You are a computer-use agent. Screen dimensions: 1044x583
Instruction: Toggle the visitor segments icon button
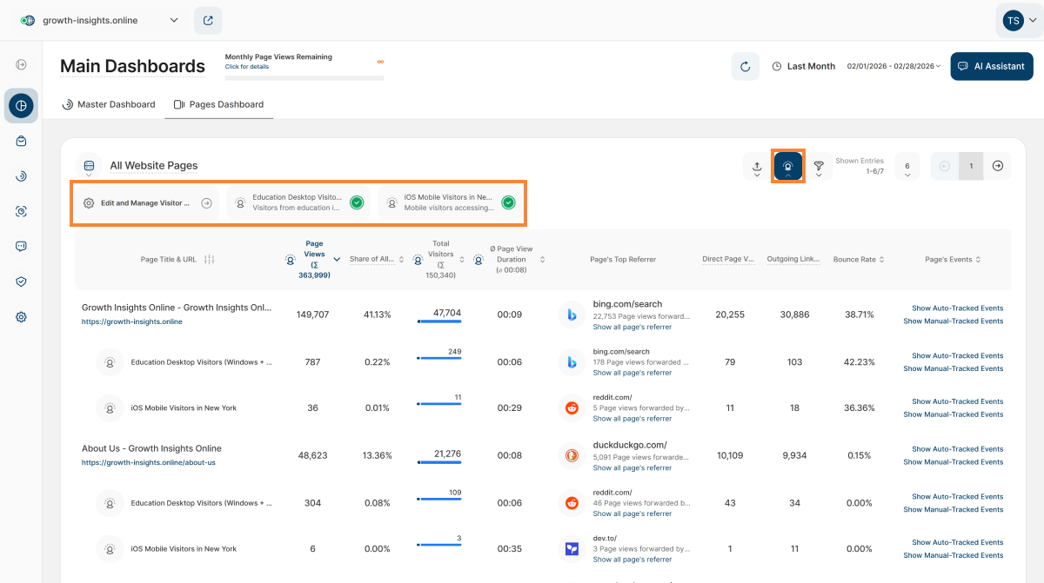pos(788,166)
